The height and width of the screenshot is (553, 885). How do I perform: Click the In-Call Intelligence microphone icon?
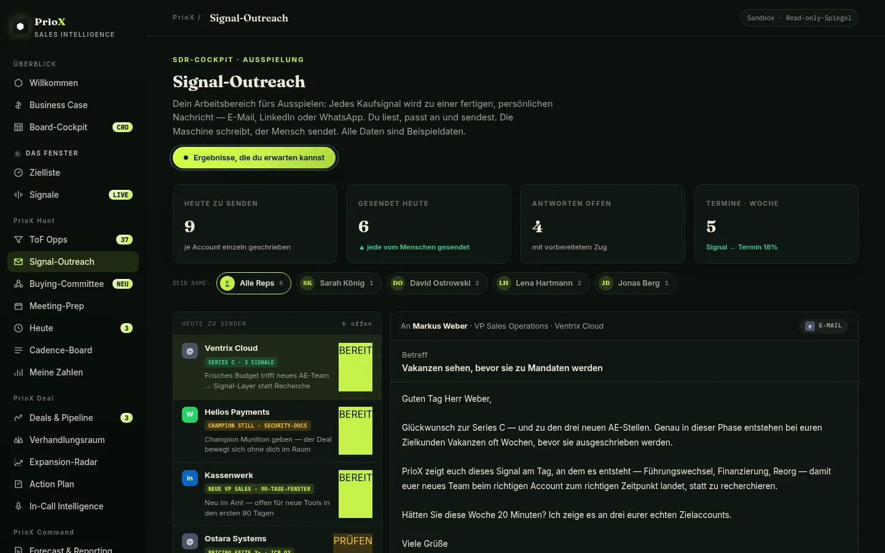click(18, 506)
